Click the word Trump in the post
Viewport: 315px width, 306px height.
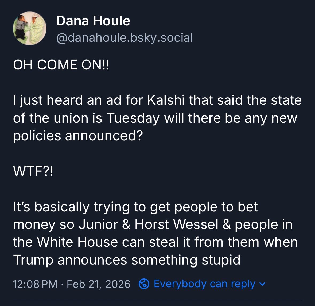(33, 260)
